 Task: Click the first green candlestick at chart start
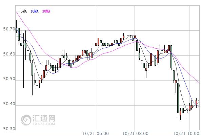[x=16, y=29]
